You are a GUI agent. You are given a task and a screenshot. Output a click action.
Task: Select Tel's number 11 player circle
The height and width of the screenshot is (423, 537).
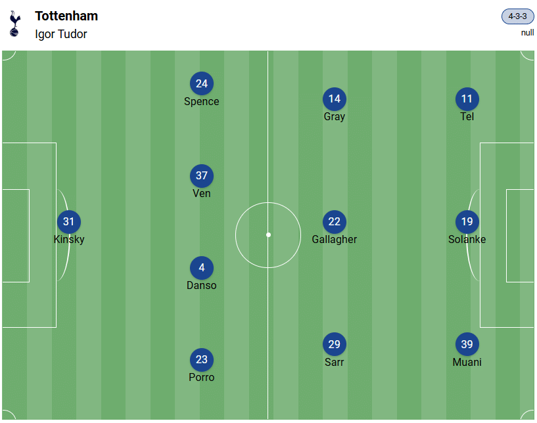(467, 99)
